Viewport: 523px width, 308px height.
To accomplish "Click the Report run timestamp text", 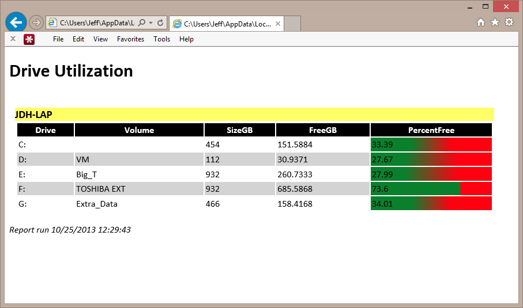I will [x=70, y=230].
